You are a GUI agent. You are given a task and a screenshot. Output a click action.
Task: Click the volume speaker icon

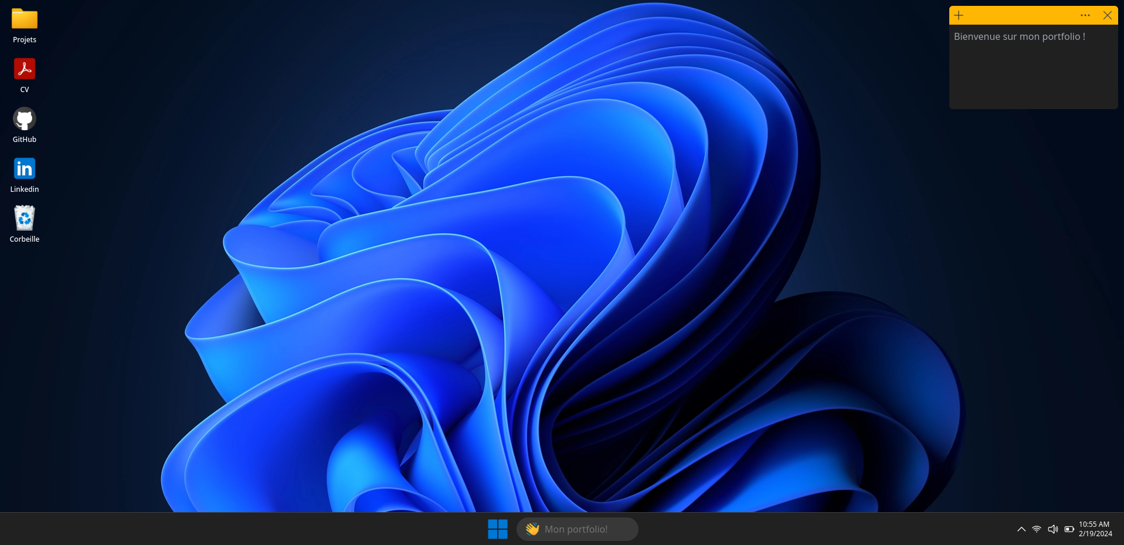coord(1053,529)
